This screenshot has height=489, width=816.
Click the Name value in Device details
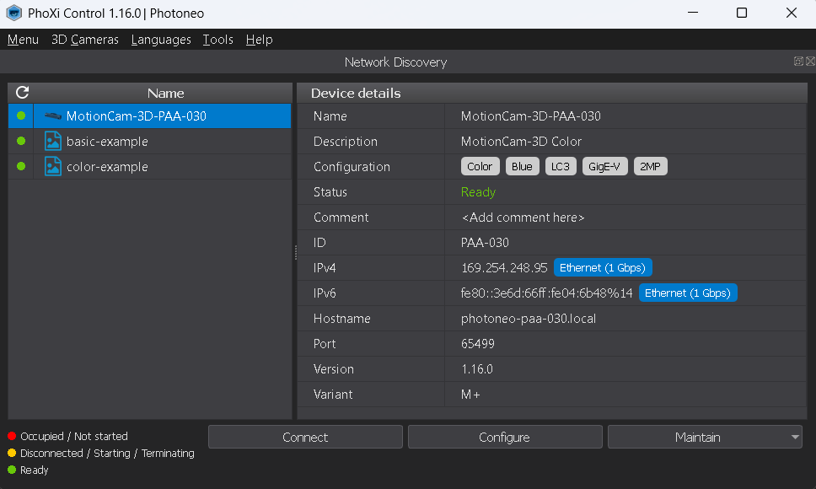(531, 116)
